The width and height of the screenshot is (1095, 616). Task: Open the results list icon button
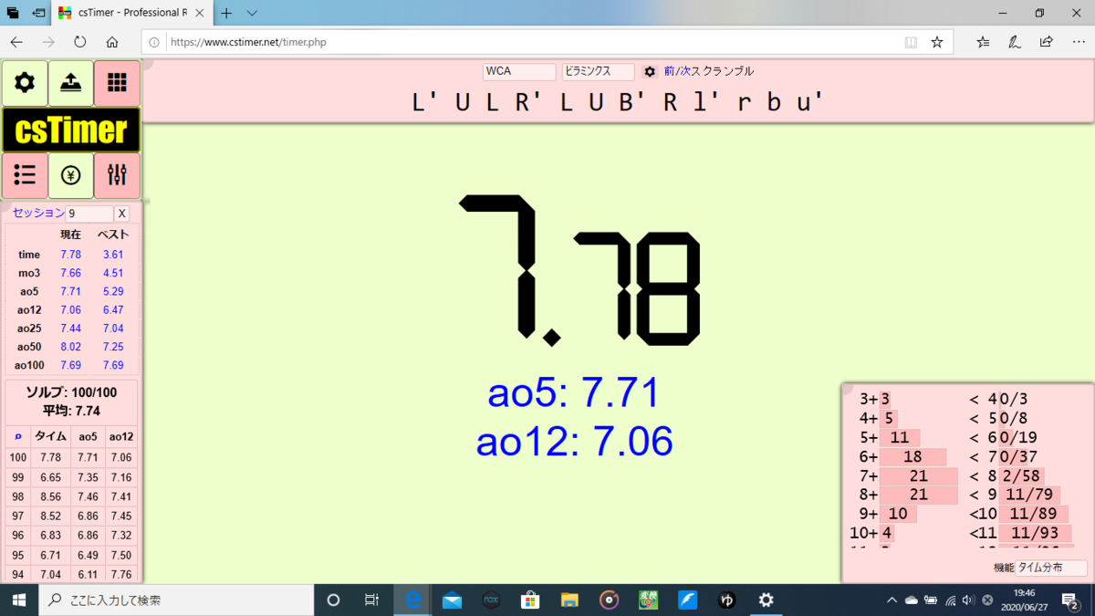coord(25,175)
